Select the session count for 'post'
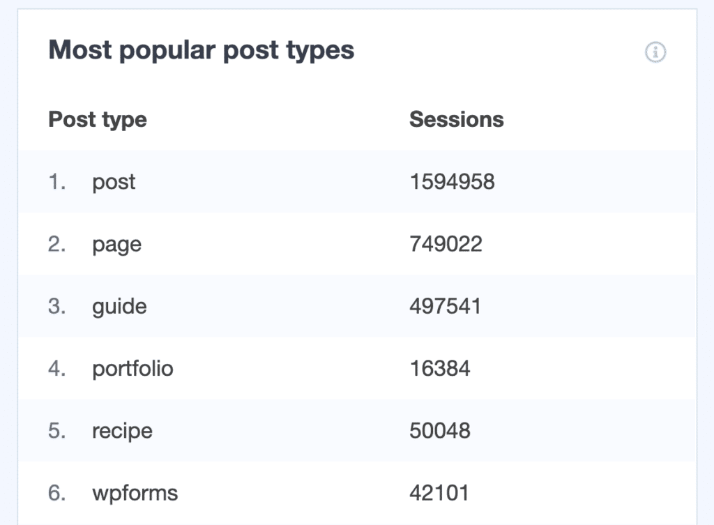 click(450, 182)
